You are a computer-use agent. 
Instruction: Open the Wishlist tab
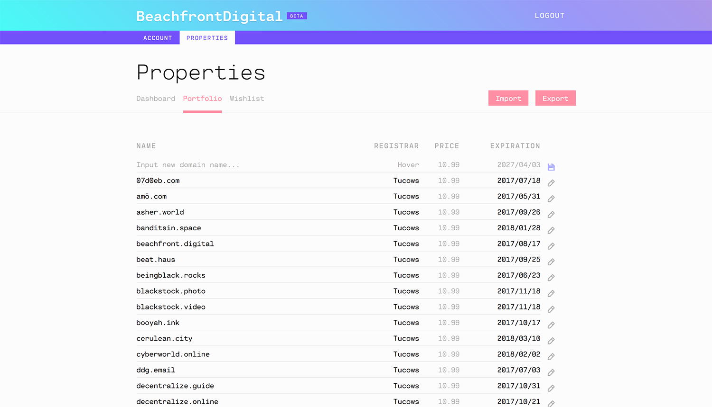[x=247, y=99]
